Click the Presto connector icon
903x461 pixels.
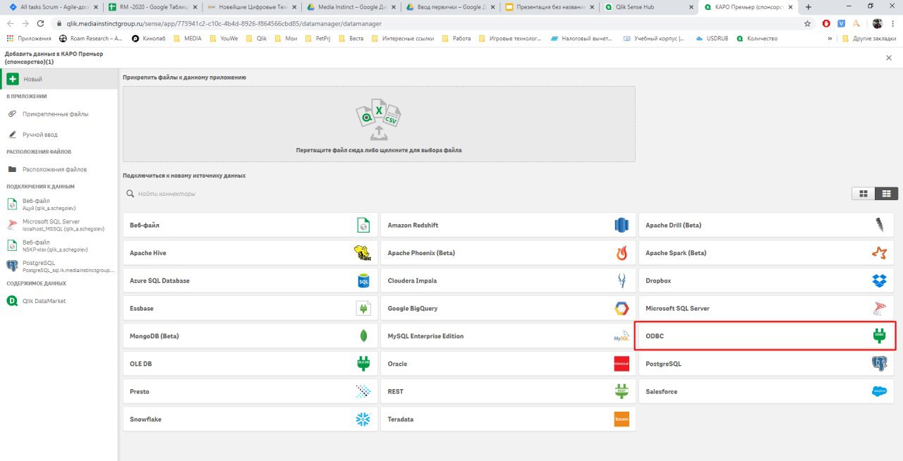(x=363, y=391)
